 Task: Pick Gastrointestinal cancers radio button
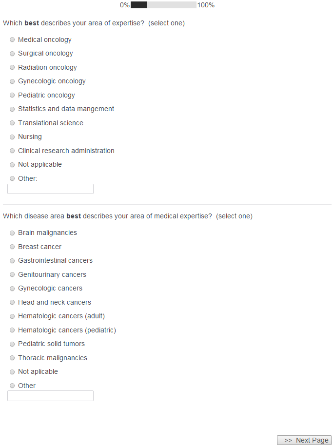12,261
